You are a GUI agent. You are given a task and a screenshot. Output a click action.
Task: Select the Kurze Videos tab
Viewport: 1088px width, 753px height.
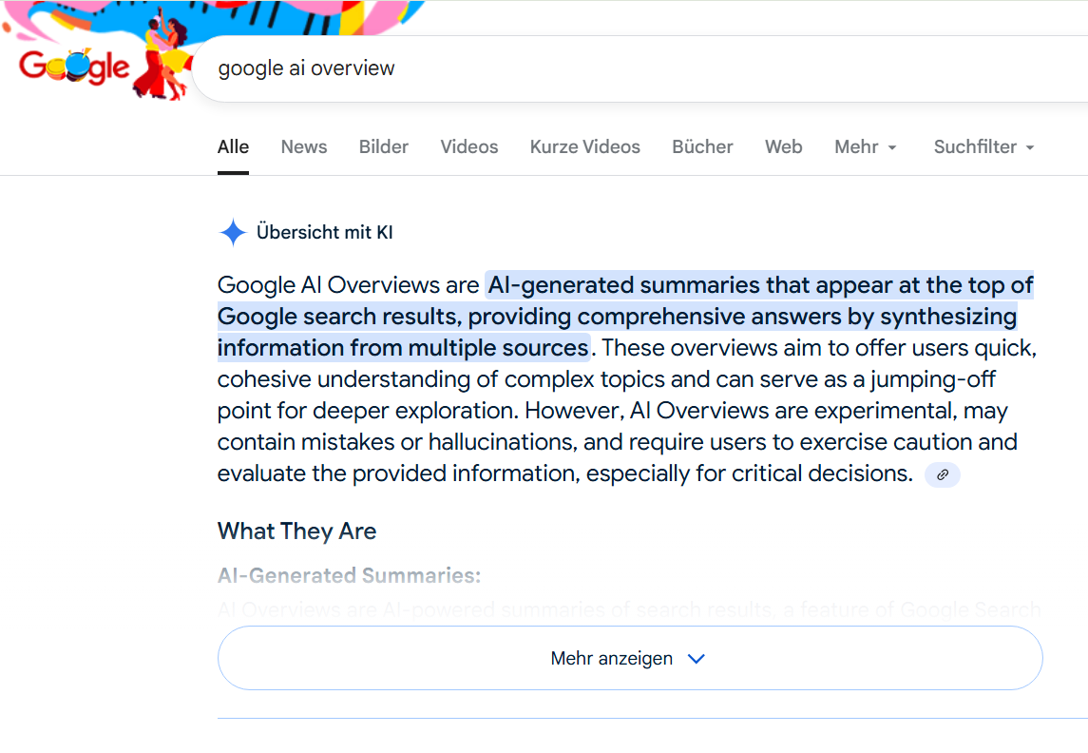(585, 147)
